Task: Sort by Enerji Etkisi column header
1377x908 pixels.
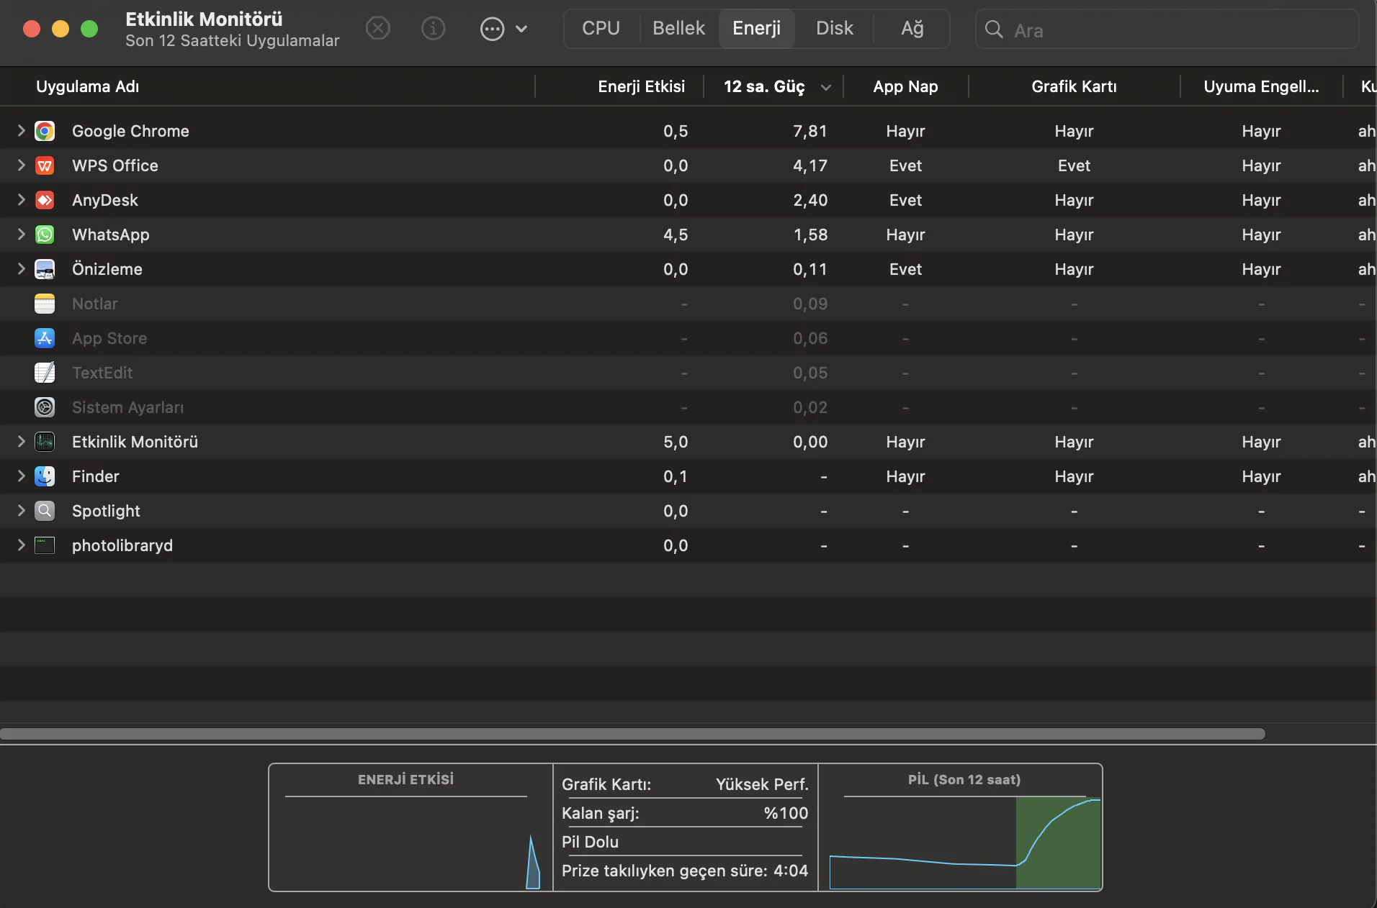Action: point(640,87)
